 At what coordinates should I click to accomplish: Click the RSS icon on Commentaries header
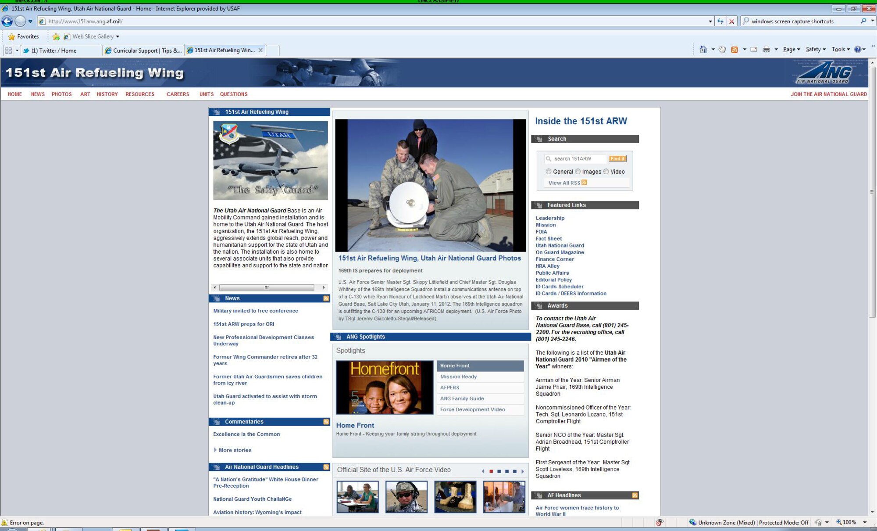[x=326, y=422]
